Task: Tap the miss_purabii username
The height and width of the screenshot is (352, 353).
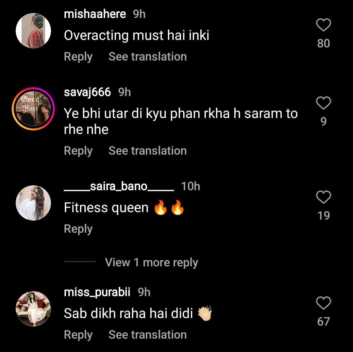Action: [97, 292]
